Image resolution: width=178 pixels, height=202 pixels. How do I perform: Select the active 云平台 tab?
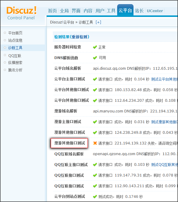point(125,10)
